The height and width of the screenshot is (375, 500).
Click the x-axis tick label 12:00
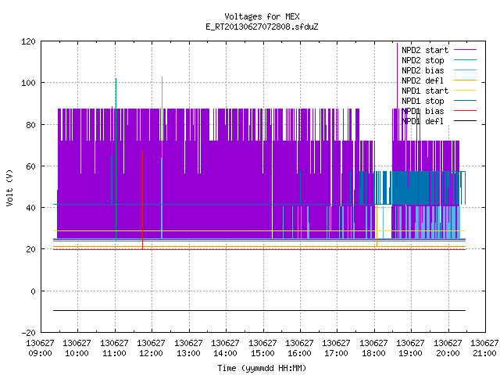point(151,353)
